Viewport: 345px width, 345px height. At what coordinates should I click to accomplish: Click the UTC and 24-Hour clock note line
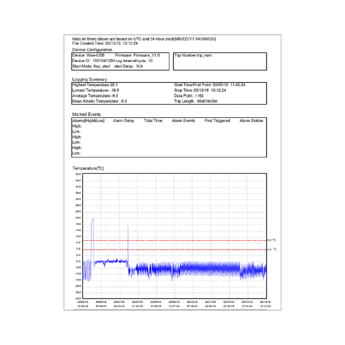[144, 39]
